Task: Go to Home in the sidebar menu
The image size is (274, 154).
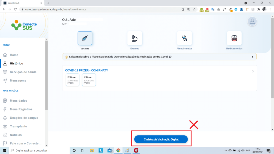Action: tap(14, 55)
